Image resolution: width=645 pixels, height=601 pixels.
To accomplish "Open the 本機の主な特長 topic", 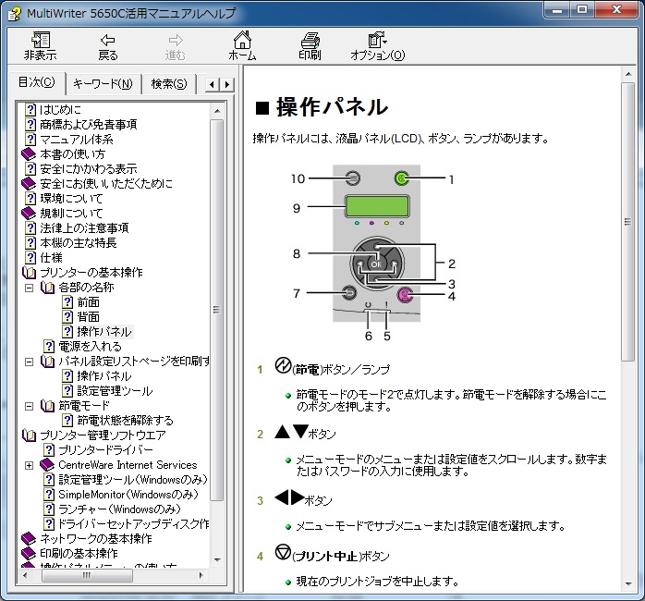I will coord(79,243).
